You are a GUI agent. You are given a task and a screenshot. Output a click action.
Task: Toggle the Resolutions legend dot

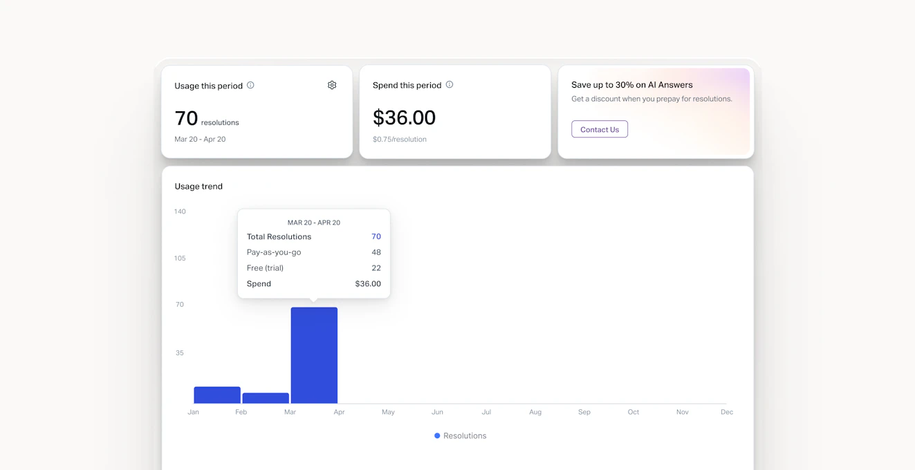pyautogui.click(x=437, y=435)
